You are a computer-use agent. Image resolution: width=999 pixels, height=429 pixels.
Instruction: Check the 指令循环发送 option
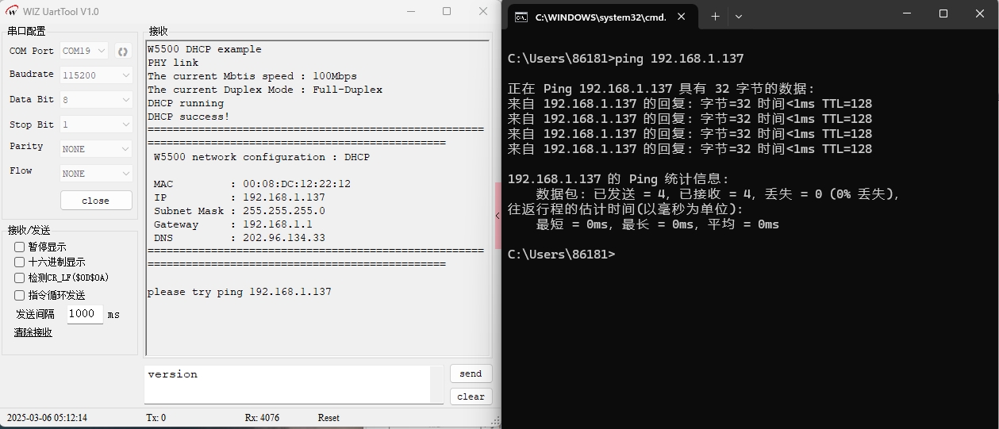[20, 295]
